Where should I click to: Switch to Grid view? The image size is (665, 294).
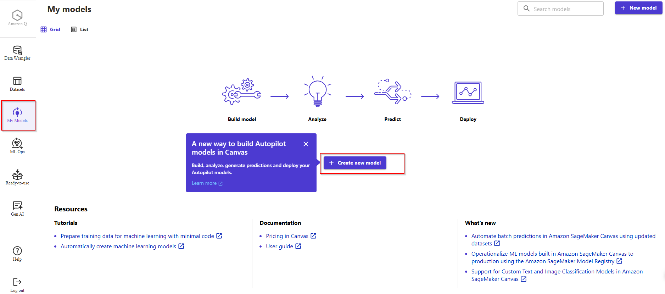(50, 29)
